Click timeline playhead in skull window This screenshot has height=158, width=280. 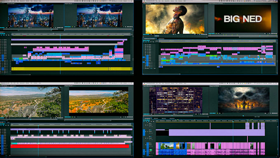click(x=233, y=121)
